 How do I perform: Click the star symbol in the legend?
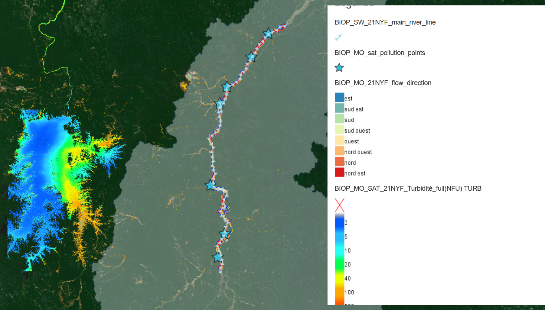pos(339,68)
